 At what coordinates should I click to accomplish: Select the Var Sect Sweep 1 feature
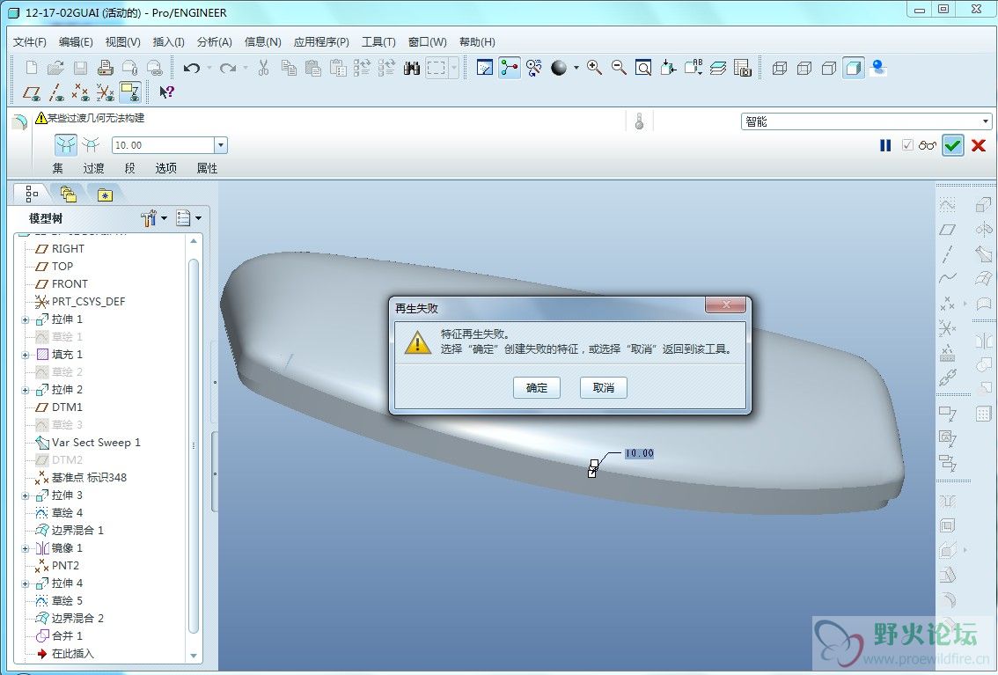(x=88, y=442)
